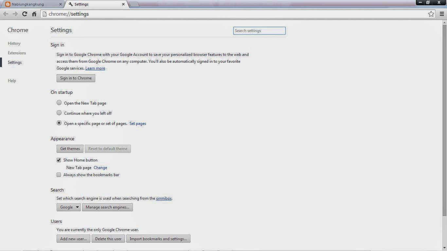Enable Always show the bookmarks bar
This screenshot has width=447, height=251.
(x=59, y=175)
